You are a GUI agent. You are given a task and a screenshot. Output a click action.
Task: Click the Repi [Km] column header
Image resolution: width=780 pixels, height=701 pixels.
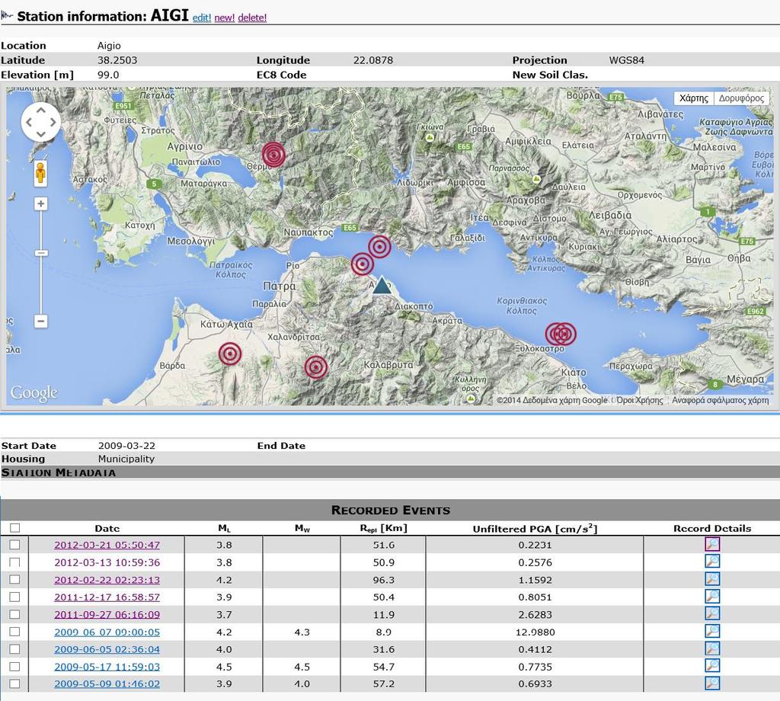click(x=384, y=528)
